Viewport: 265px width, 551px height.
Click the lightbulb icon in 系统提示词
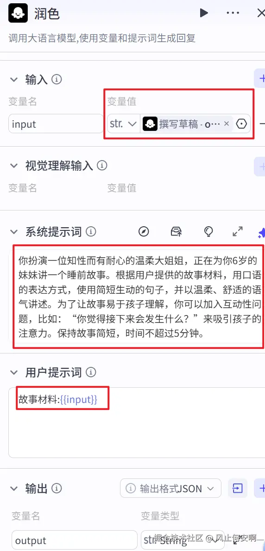(x=208, y=232)
